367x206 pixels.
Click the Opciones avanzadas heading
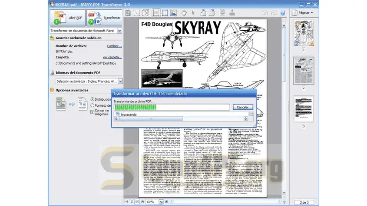pos(72,90)
